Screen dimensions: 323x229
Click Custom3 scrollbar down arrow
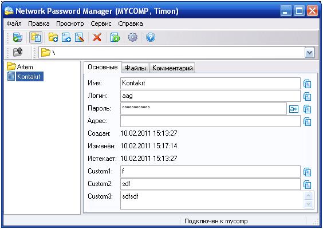click(x=308, y=204)
